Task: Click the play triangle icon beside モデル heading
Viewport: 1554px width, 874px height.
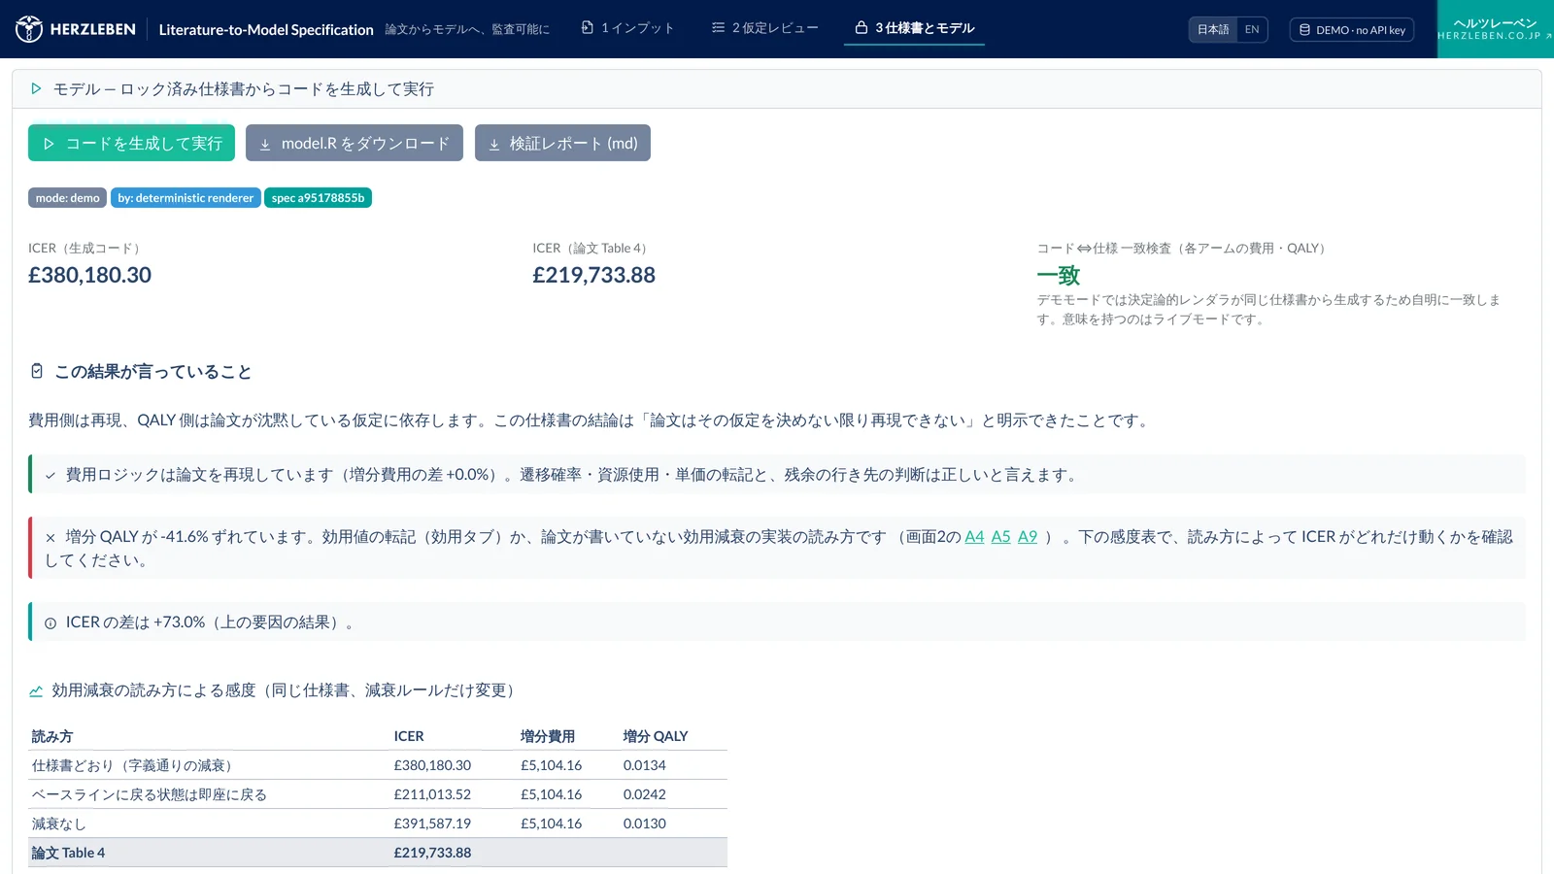Action: click(x=36, y=88)
